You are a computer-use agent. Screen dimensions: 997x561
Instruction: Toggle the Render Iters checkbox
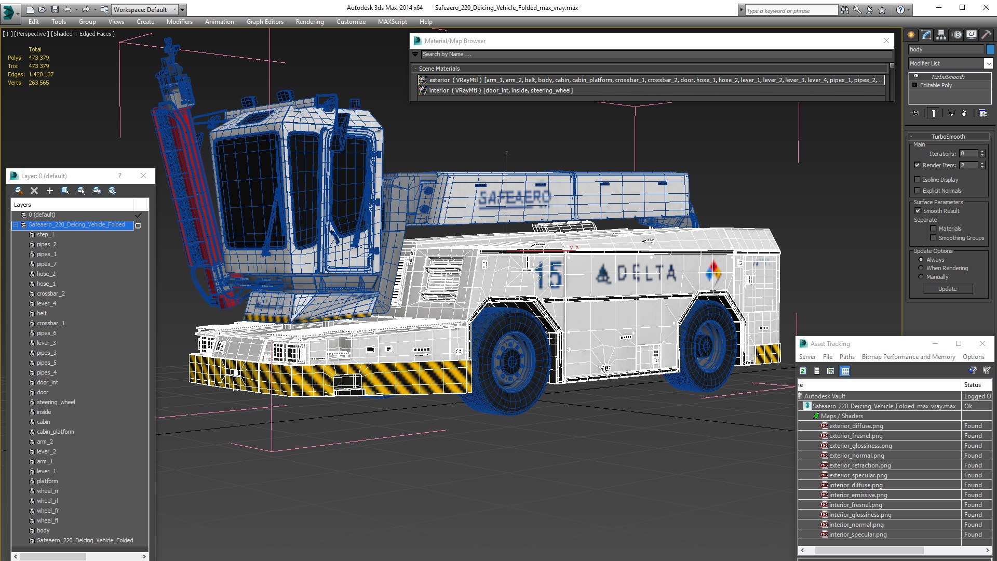[x=917, y=165]
